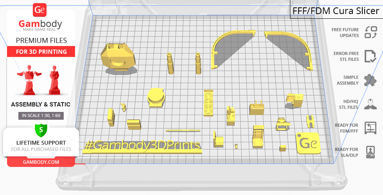Click the FOR ALL PURCHASED FILES text

(x=41, y=149)
